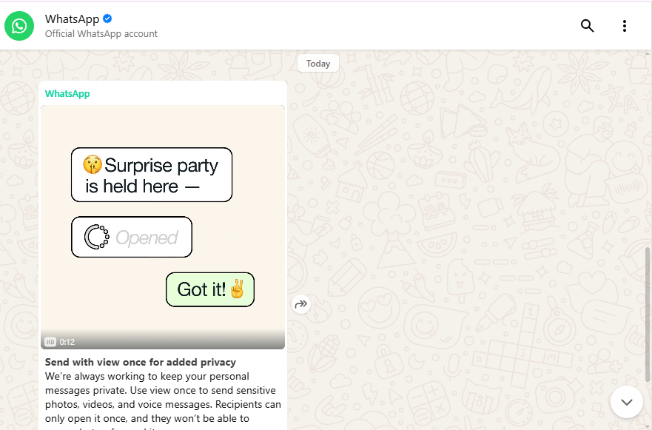Click the HD badge on the video
This screenshot has height=430, width=652.
pos(50,342)
